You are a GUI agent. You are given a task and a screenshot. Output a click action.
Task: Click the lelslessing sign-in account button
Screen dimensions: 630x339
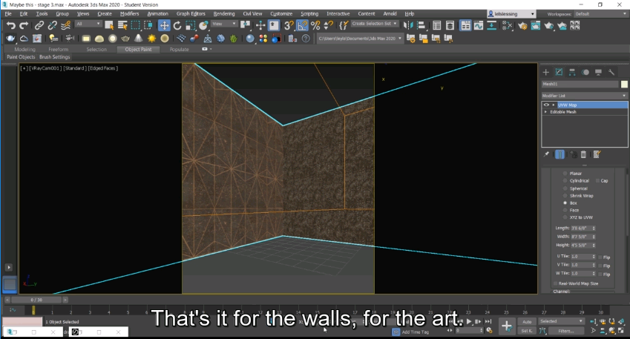pyautogui.click(x=511, y=14)
